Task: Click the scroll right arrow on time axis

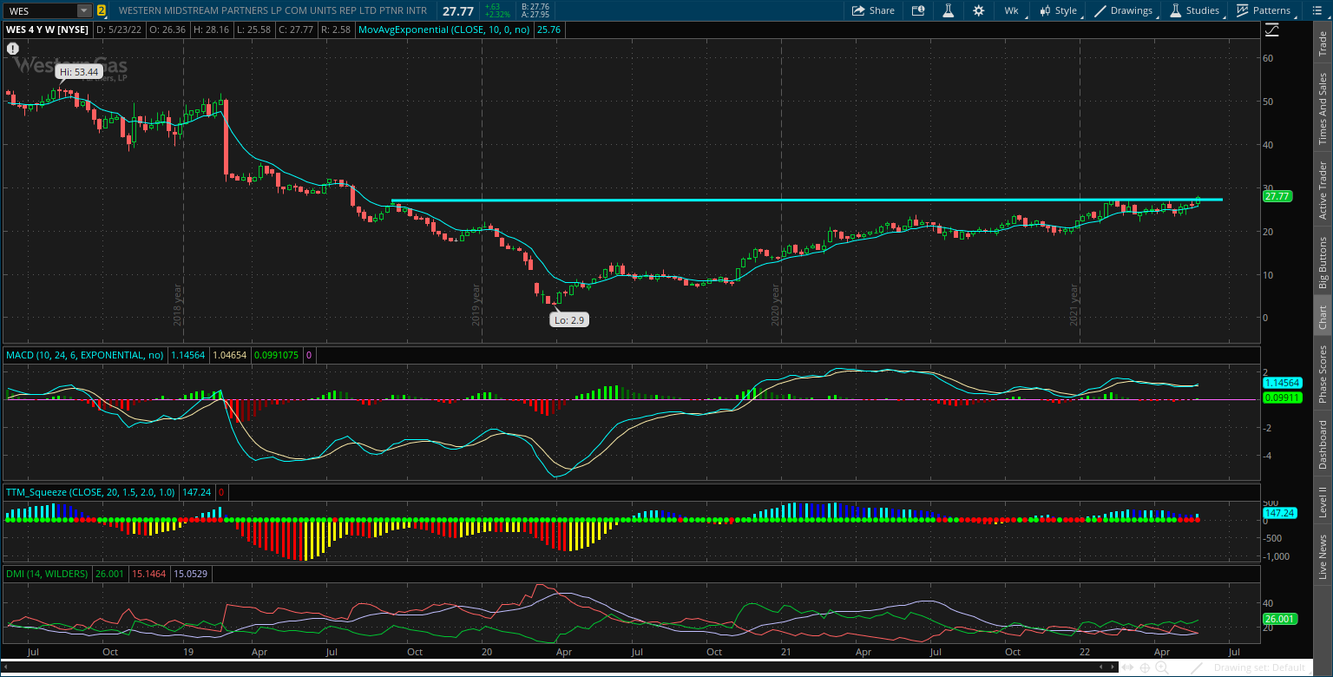Action: click(x=1112, y=667)
